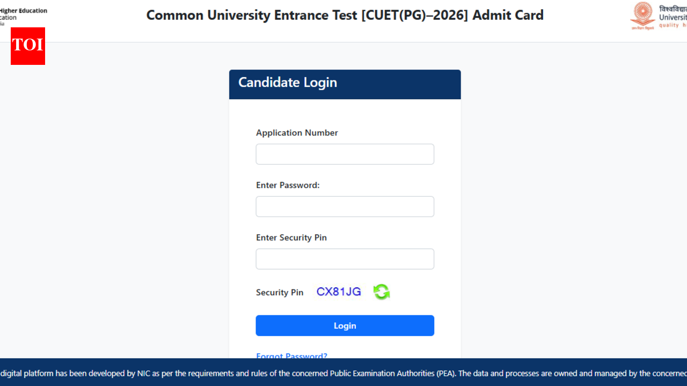Viewport: 687px width, 386px height.
Task: Select the Enter Password label text
Action: 288,185
